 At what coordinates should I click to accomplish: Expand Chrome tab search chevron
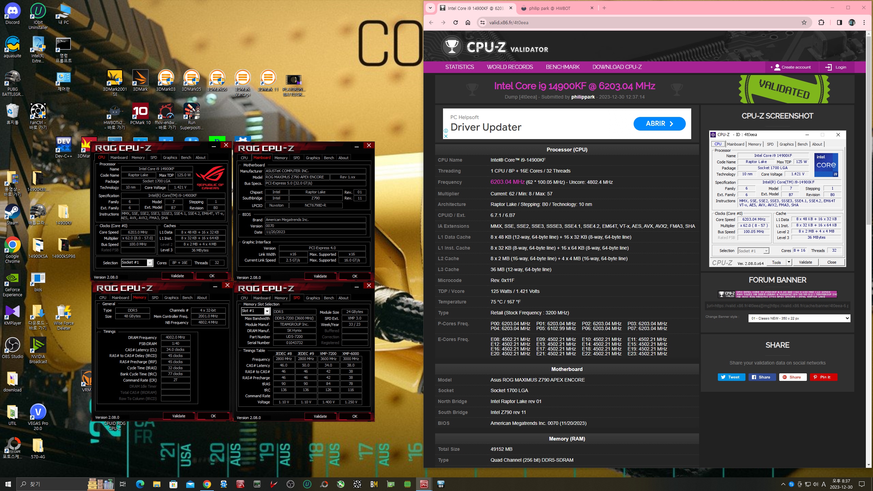(430, 8)
